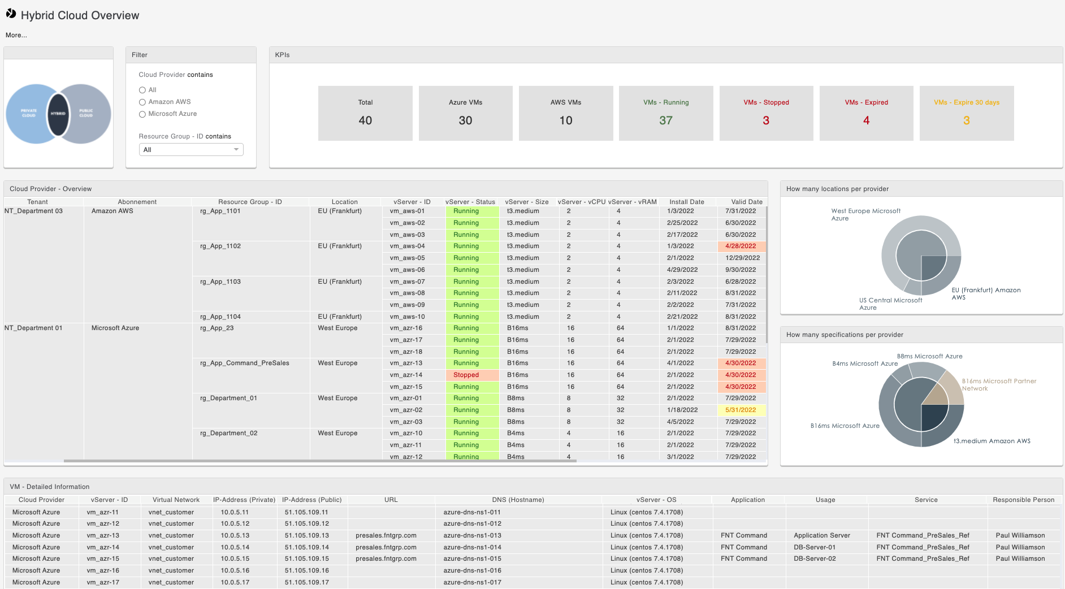The width and height of the screenshot is (1065, 589).
Task: Select the Amazon AWS radio button
Action: pyautogui.click(x=142, y=102)
